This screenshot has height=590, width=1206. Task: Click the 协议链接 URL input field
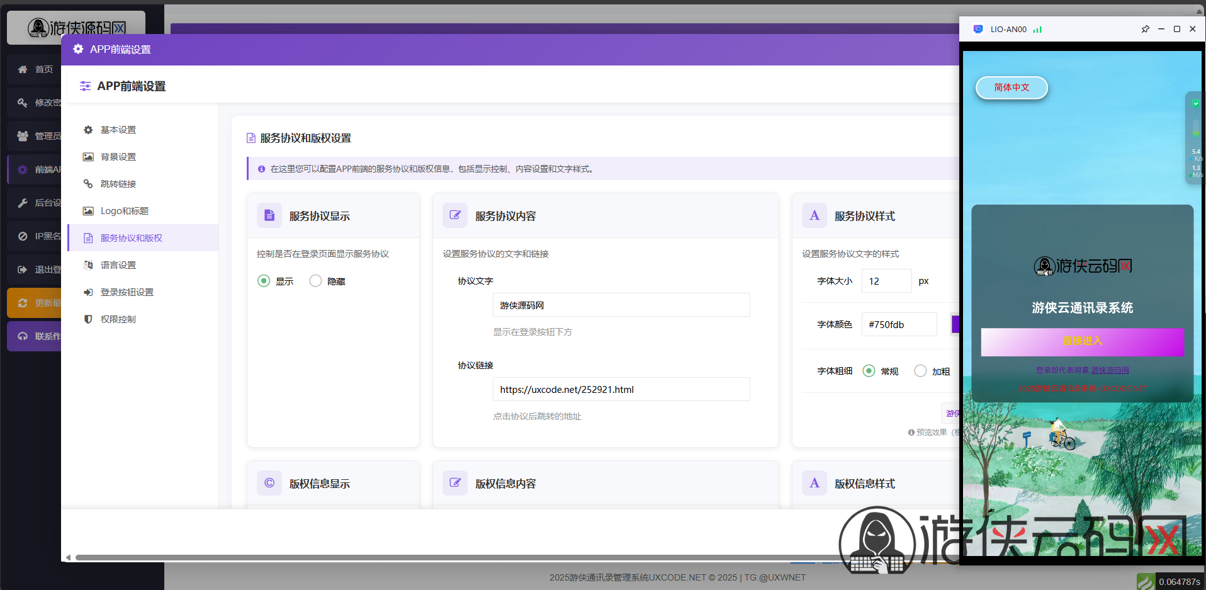click(621, 389)
